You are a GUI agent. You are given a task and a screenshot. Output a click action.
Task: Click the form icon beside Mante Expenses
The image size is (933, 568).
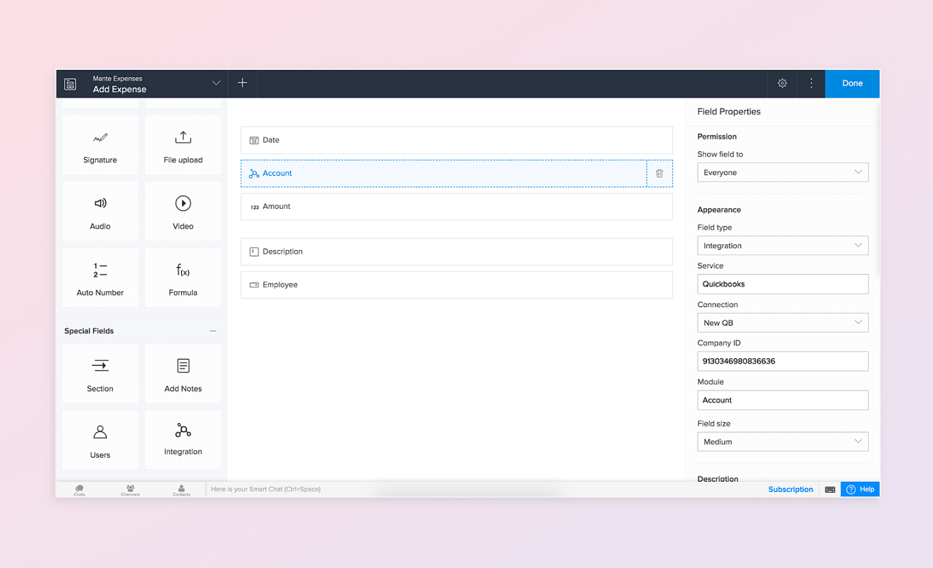pyautogui.click(x=70, y=84)
